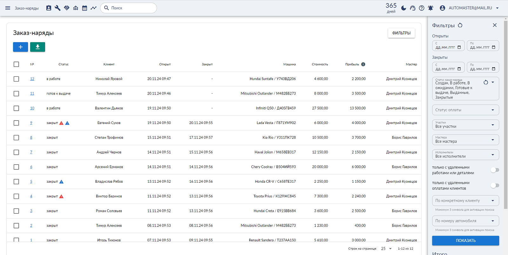508x255 pixels.
Task: Expand the 'Статус оплаты' dropdown
Action: (465, 110)
